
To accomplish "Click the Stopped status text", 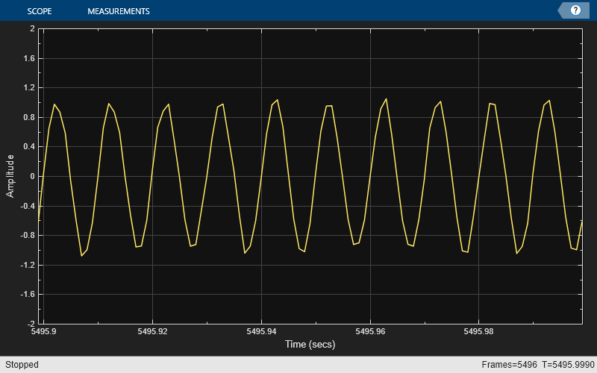I will [22, 365].
